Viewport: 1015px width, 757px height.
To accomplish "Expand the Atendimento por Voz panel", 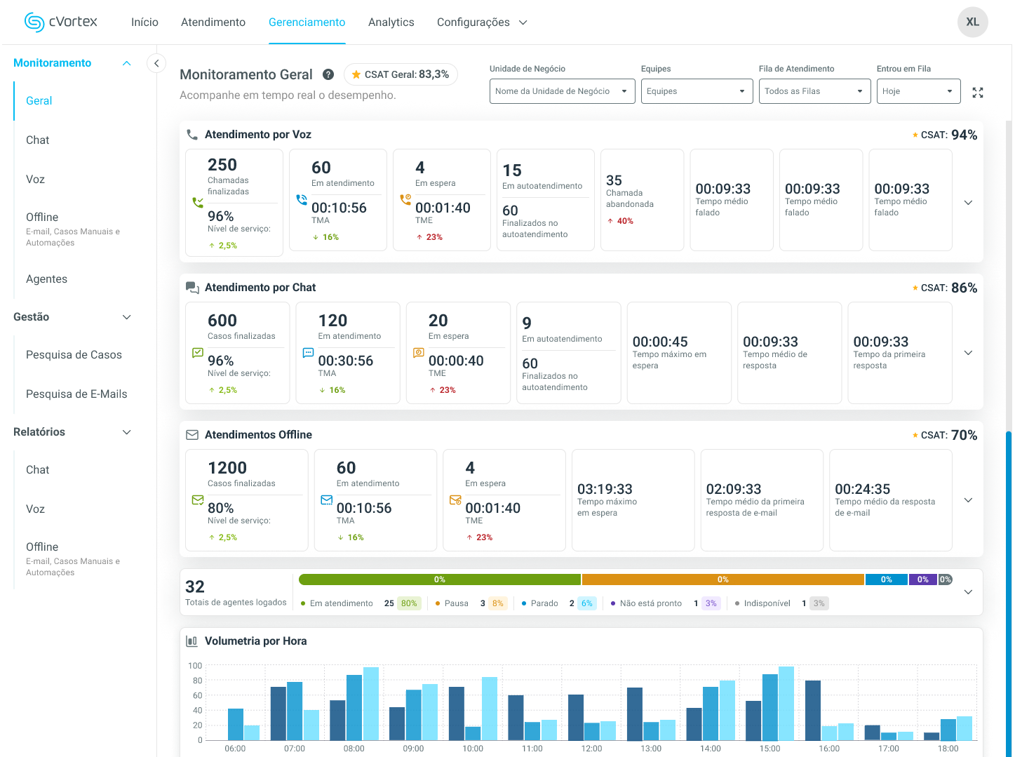I will click(968, 202).
